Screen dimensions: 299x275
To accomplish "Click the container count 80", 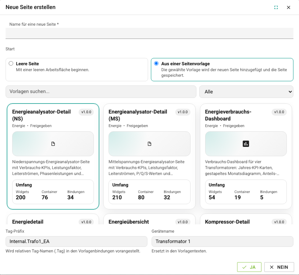I will (x=141, y=198).
